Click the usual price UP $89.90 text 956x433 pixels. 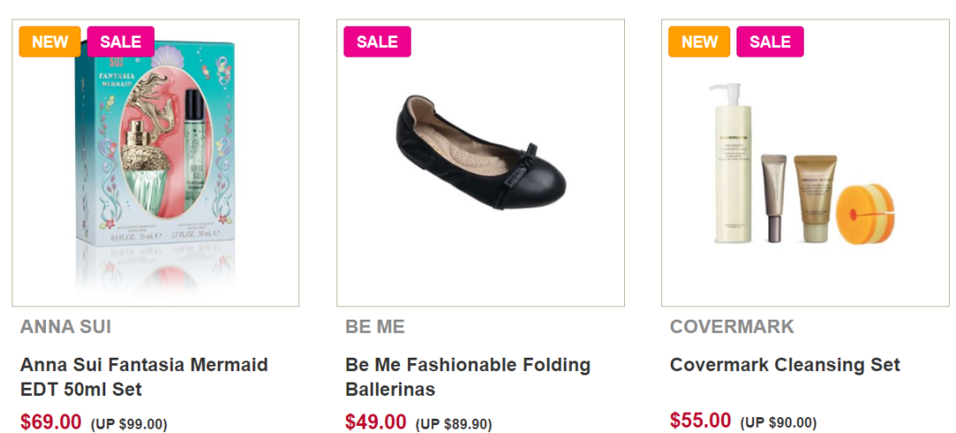pyautogui.click(x=453, y=424)
